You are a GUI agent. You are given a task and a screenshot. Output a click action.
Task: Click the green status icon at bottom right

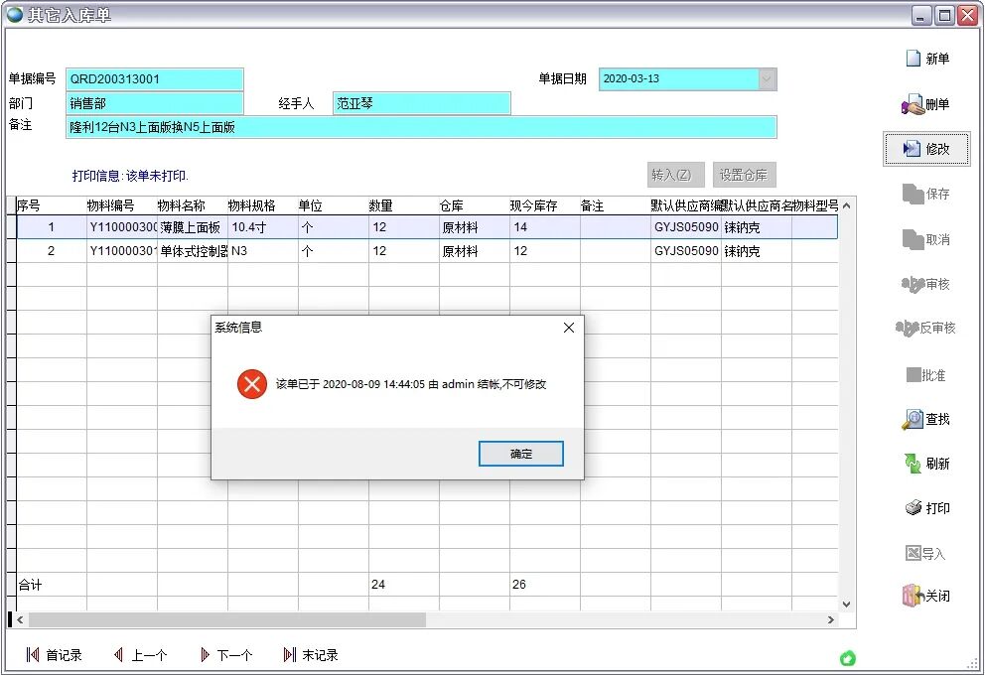[848, 658]
